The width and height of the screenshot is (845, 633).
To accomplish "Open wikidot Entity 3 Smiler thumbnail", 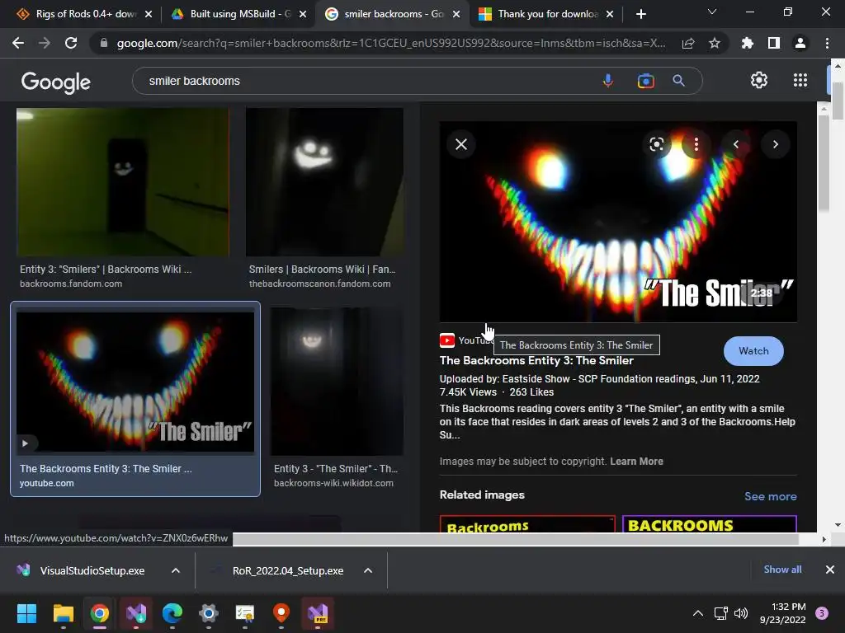I will coord(337,382).
